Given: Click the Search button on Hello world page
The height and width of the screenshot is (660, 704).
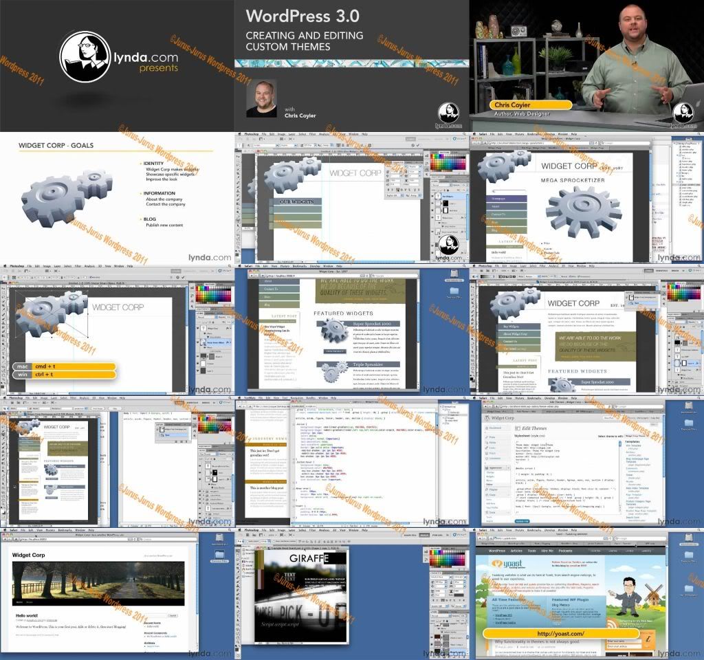Looking at the screenshot, I should tap(173, 615).
